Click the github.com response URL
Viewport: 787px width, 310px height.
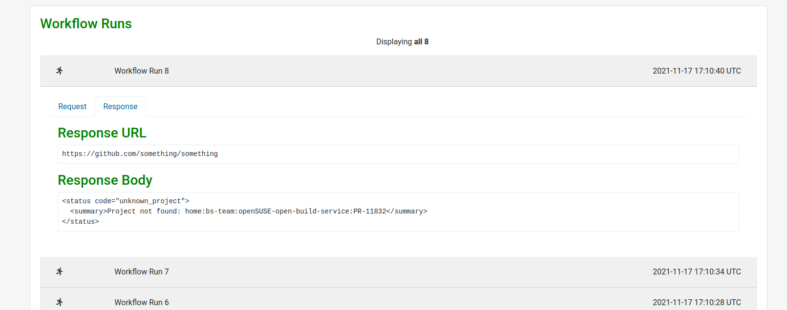tap(140, 154)
